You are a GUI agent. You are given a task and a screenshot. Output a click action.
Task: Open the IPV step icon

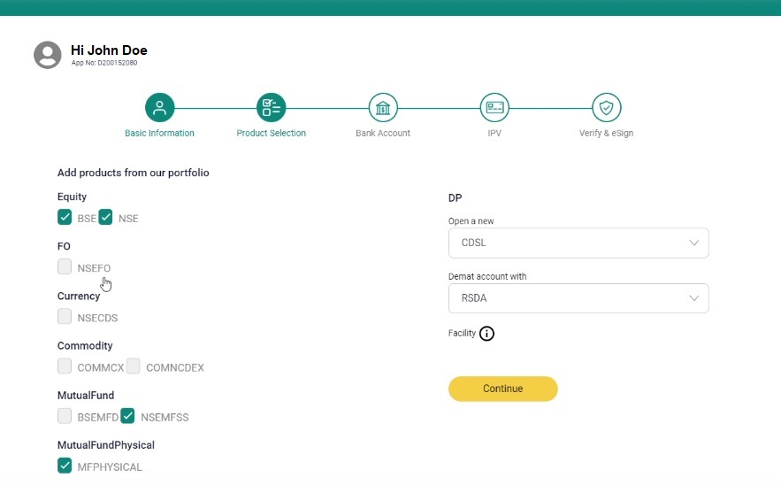[x=494, y=108]
